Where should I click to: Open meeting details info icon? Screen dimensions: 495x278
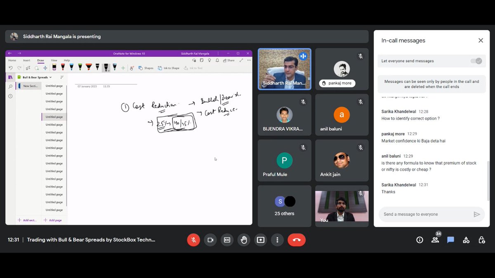click(x=420, y=240)
